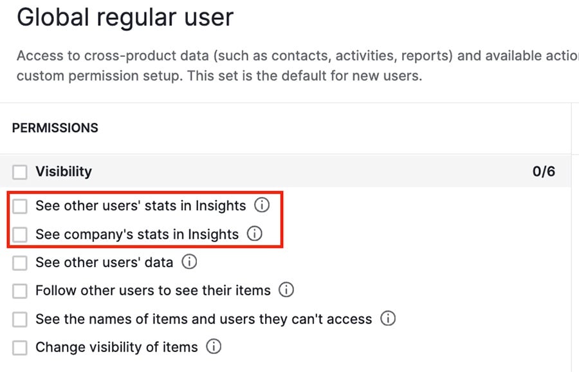Open info tooltip for other users' stats in Insights

262,205
